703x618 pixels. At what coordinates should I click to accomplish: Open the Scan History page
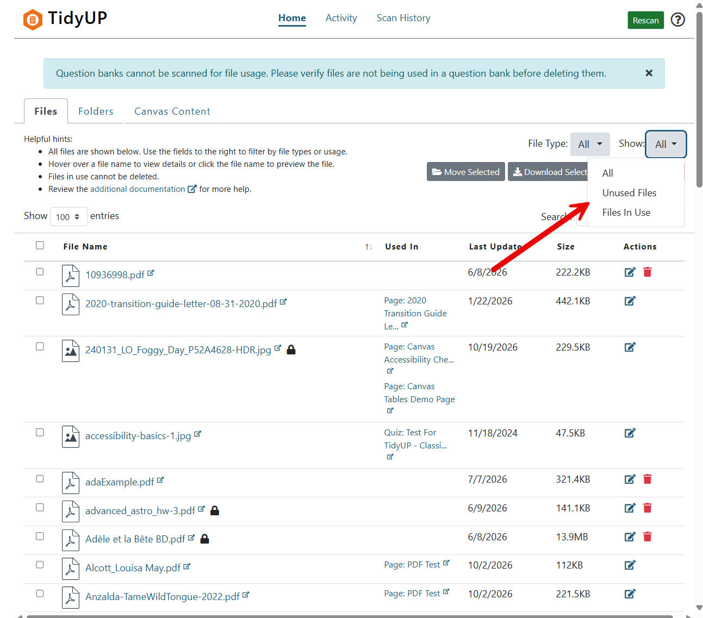[x=403, y=18]
